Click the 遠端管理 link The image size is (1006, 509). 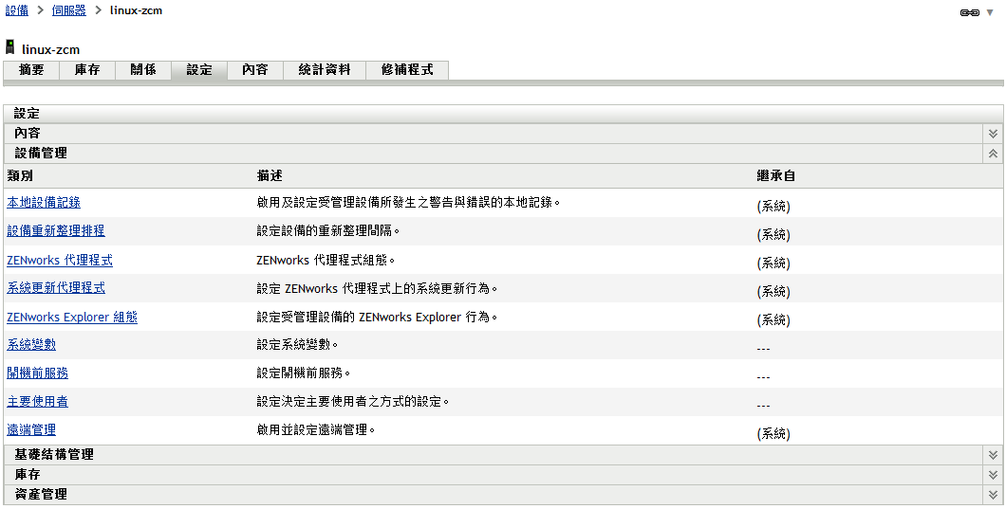pos(31,429)
